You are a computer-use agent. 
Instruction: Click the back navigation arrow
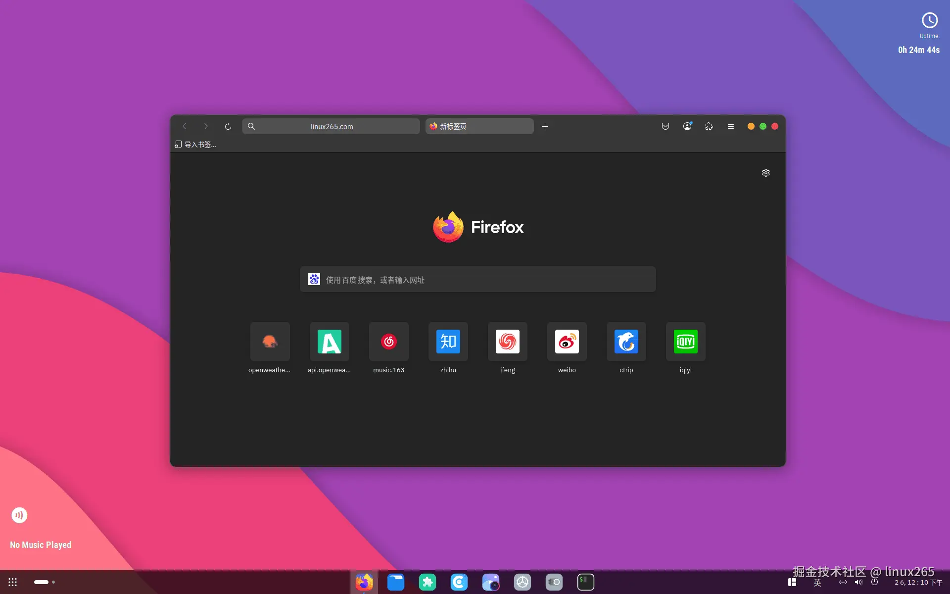point(185,127)
